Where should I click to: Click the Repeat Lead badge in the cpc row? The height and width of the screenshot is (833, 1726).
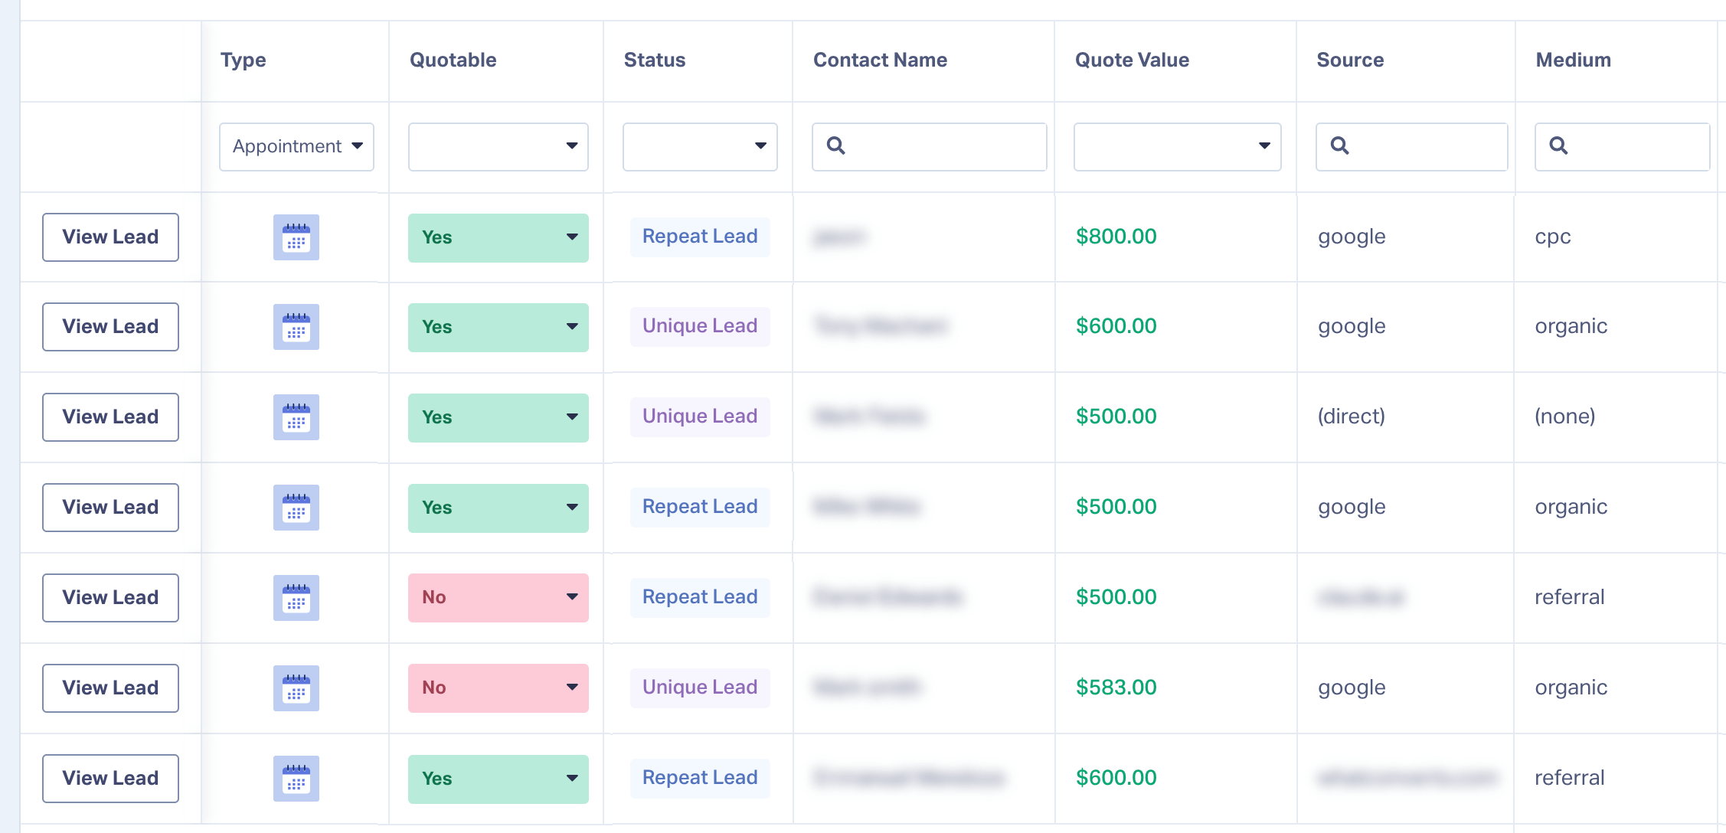699,237
